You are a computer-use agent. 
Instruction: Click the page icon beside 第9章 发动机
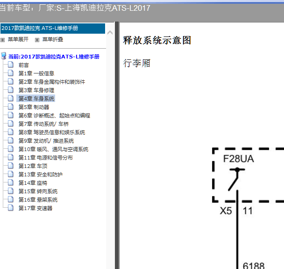pyautogui.click(x=11, y=140)
